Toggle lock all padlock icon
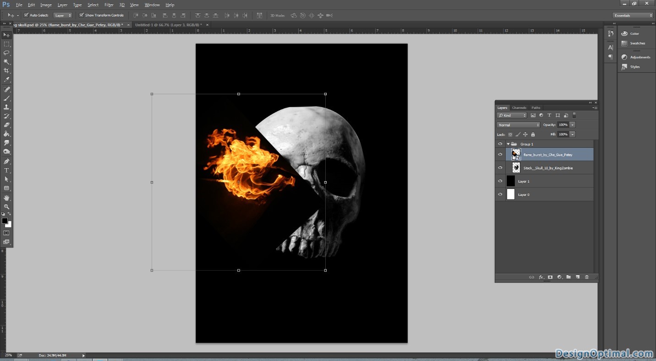This screenshot has width=656, height=361. [x=533, y=135]
